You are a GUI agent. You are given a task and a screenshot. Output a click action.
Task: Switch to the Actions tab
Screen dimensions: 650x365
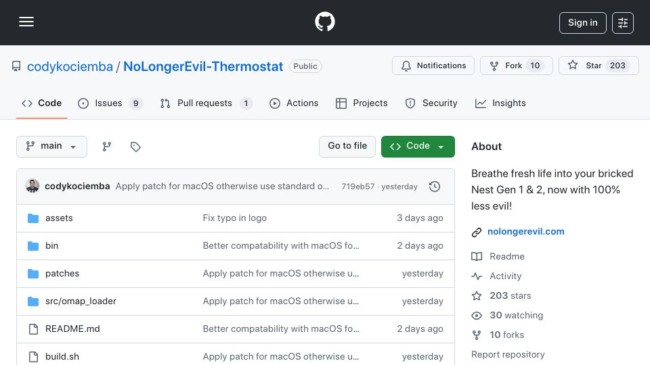click(x=294, y=103)
